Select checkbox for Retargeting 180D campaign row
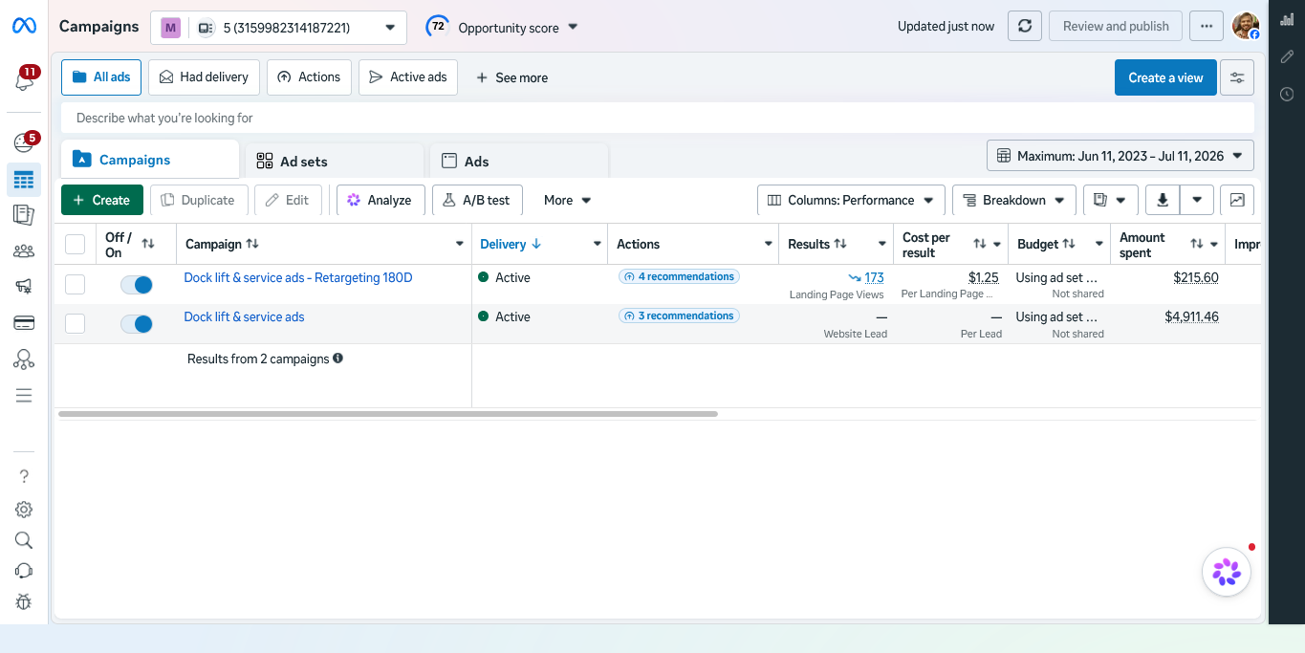The width and height of the screenshot is (1305, 653). pos(75,284)
